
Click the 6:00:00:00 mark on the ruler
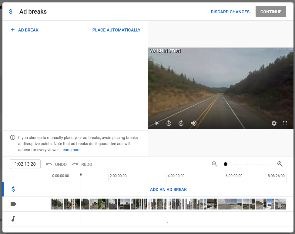click(234, 176)
